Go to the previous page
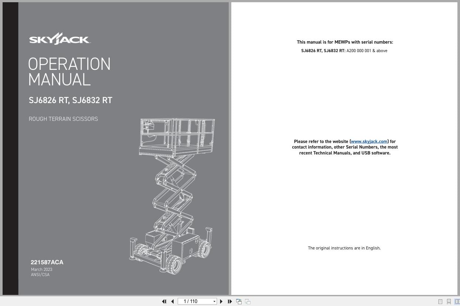Screen dimensions: 460x306 [x=173, y=302]
